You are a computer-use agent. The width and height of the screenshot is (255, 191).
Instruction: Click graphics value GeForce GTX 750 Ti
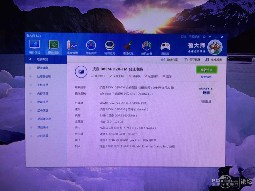point(128,128)
